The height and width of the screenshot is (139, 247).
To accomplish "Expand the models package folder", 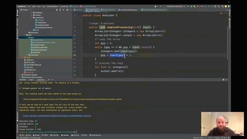I will click(32, 15).
